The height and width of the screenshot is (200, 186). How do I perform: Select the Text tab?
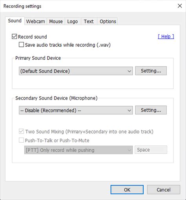pyautogui.click(x=89, y=21)
